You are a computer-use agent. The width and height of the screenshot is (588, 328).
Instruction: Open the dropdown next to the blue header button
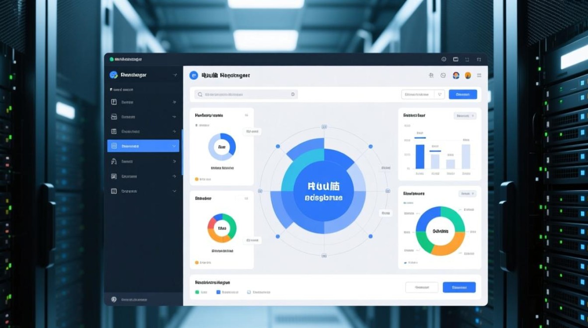coord(440,94)
